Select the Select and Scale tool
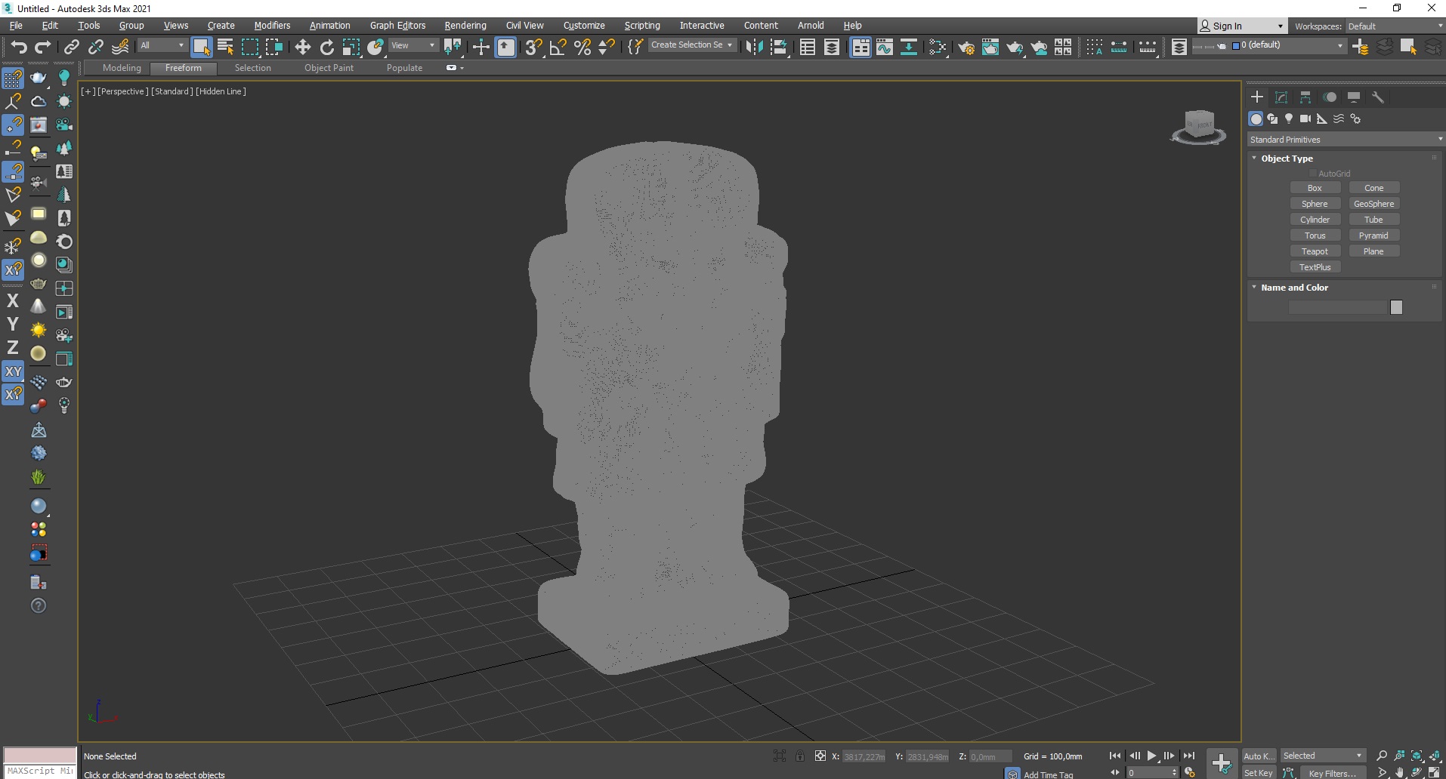The height and width of the screenshot is (779, 1446). 351,47
